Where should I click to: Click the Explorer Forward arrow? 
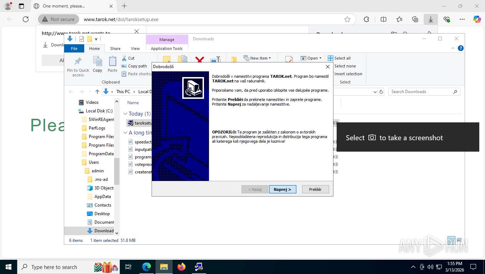coord(81,92)
